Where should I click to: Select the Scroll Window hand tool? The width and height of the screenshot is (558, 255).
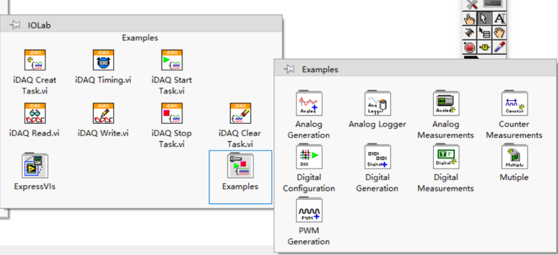[x=499, y=32]
